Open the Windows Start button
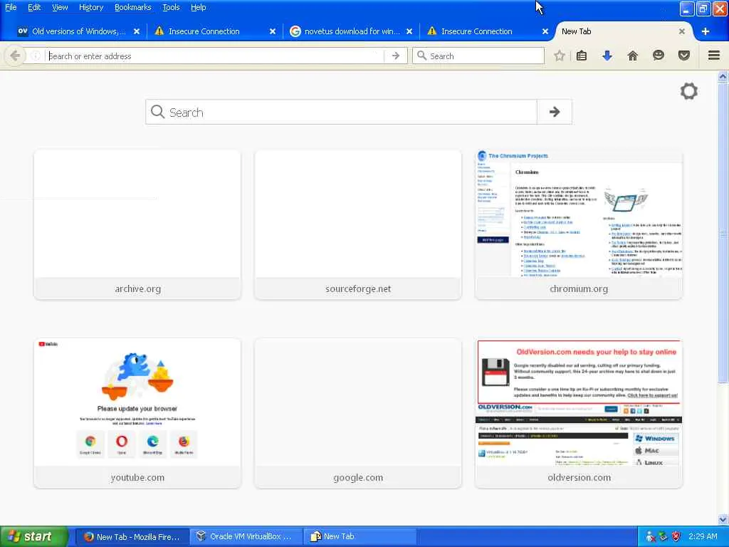 pyautogui.click(x=34, y=536)
